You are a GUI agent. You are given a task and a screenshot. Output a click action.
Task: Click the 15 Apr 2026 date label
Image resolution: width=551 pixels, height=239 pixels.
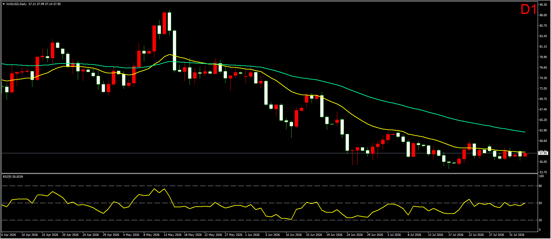pos(50,235)
